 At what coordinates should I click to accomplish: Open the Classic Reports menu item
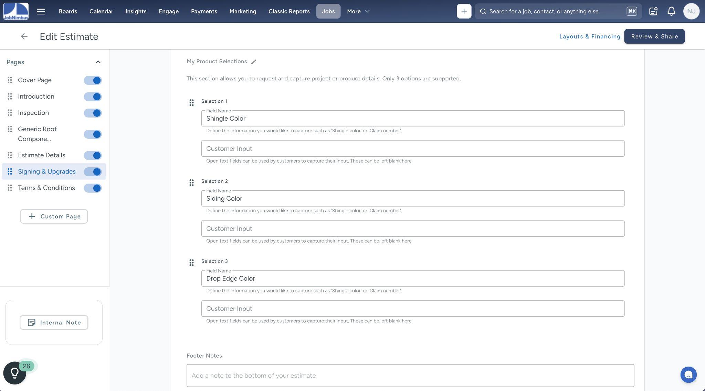pos(289,11)
